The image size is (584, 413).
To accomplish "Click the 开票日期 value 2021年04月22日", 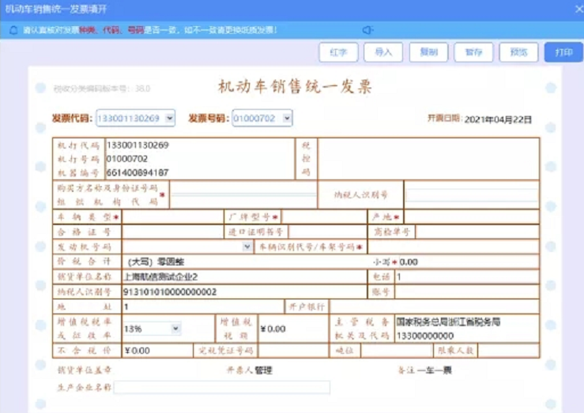I will (498, 119).
